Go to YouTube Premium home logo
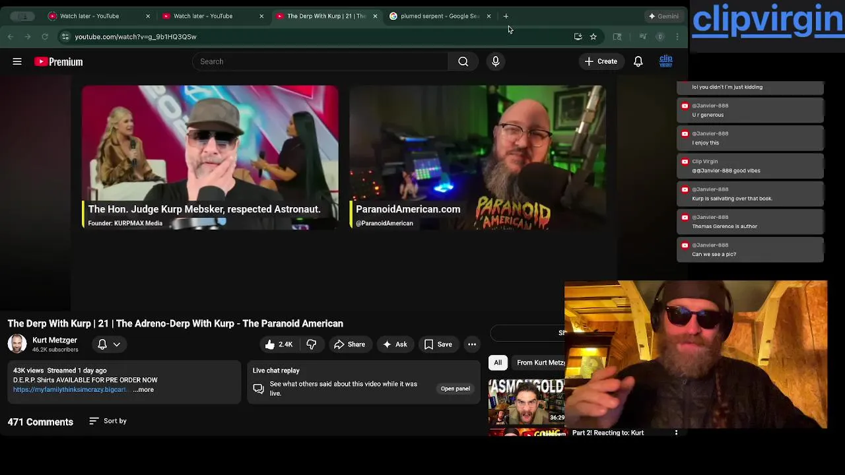Screen dimensions: 845x475 pyautogui.click(x=59, y=61)
